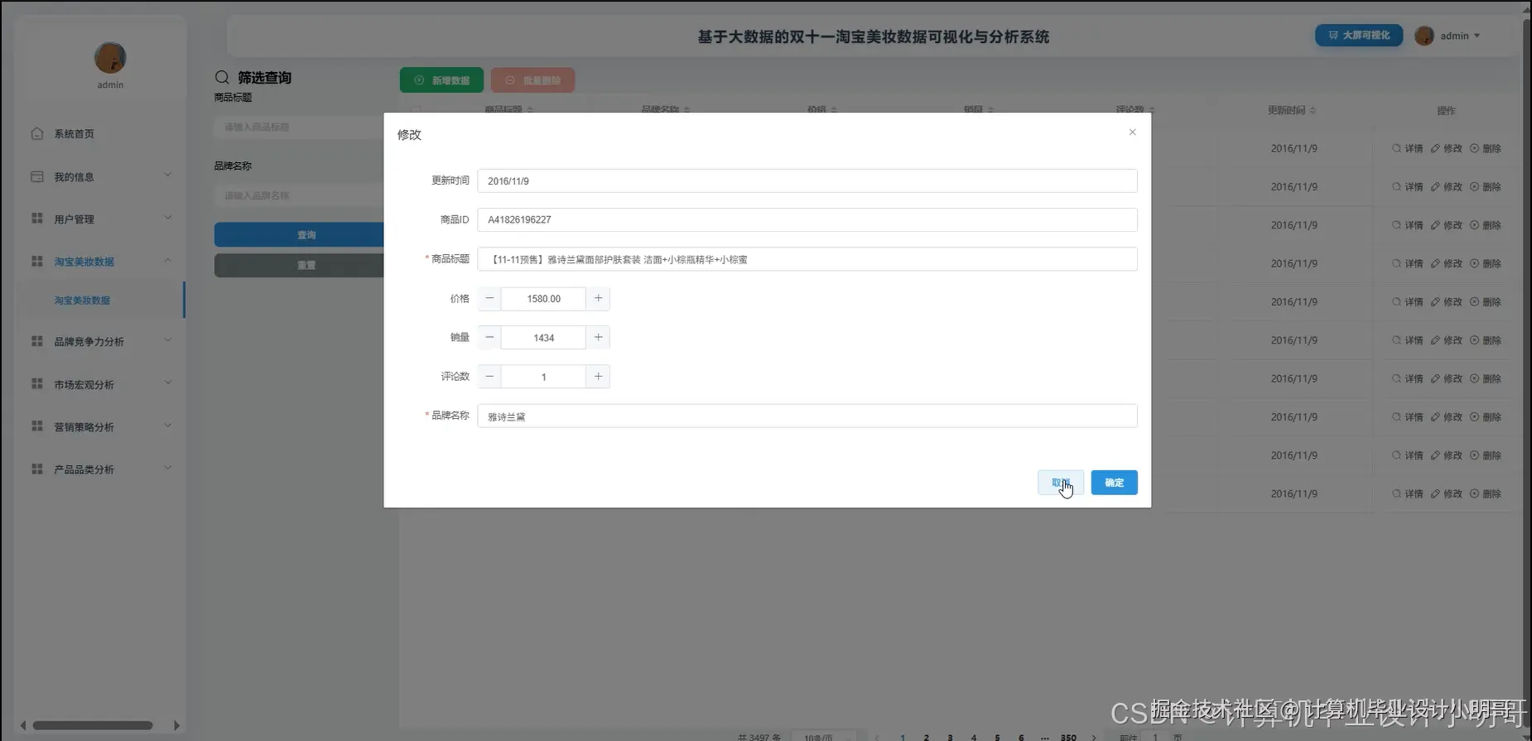Go to pagination page 350

1068,737
